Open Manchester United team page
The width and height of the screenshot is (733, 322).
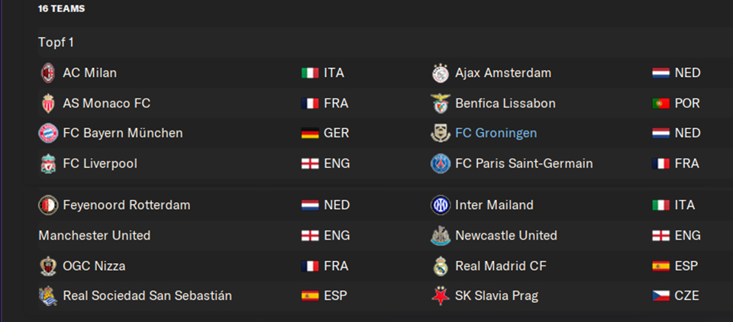point(95,236)
